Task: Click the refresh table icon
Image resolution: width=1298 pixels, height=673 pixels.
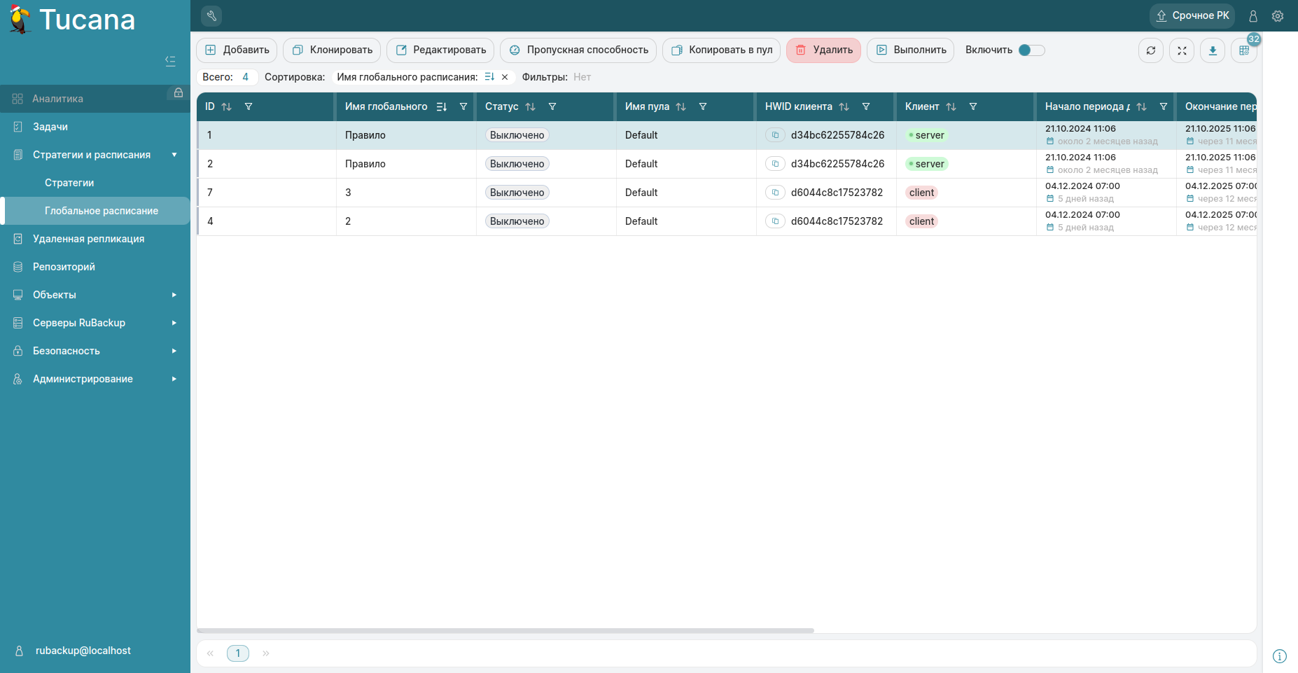Action: coord(1150,50)
